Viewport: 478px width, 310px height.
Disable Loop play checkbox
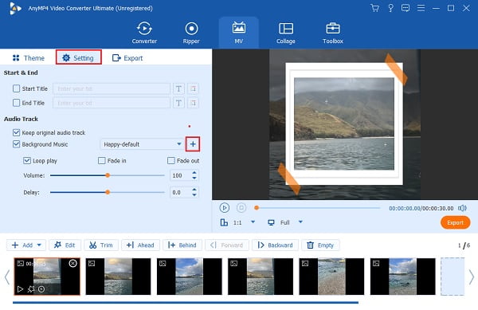coord(27,160)
